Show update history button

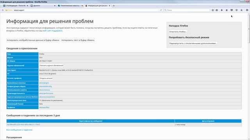click(x=51, y=66)
